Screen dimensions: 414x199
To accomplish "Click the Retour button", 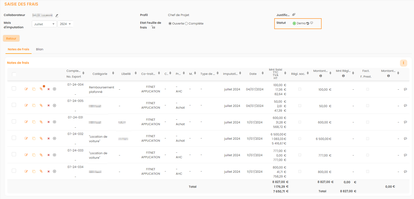I will [x=11, y=39].
